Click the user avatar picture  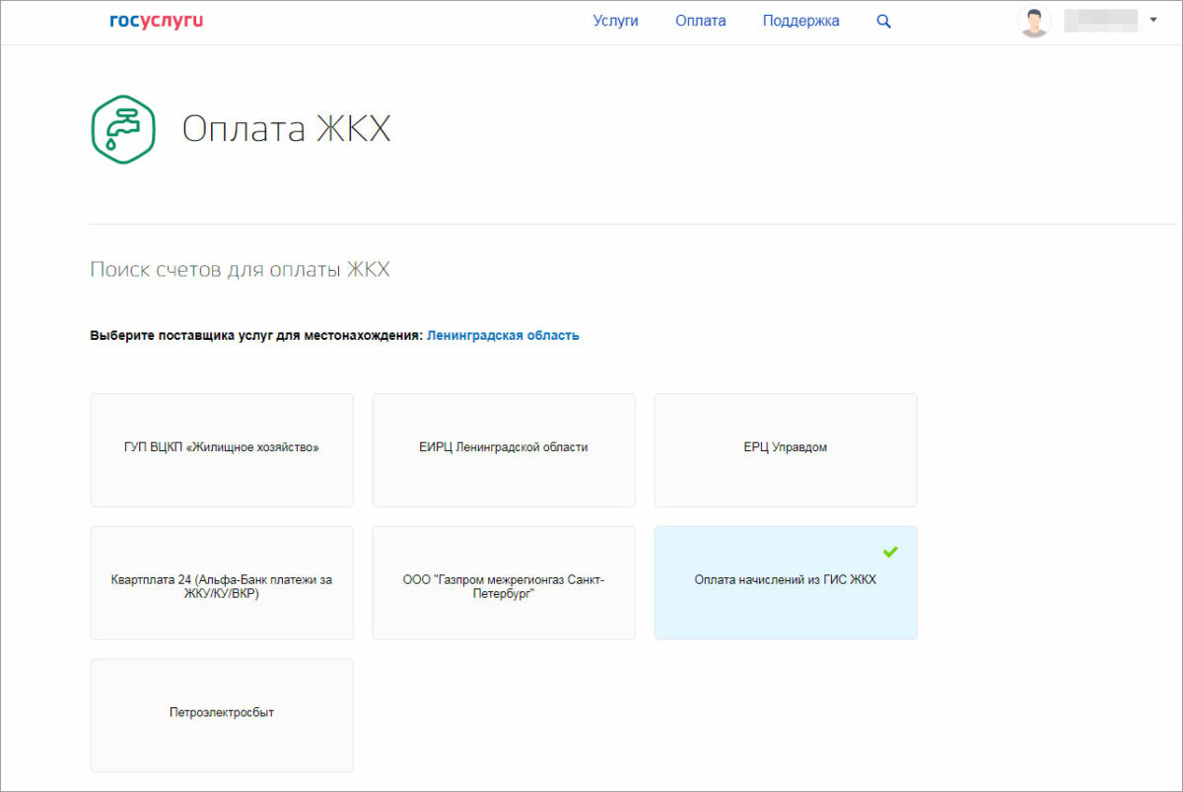1034,22
